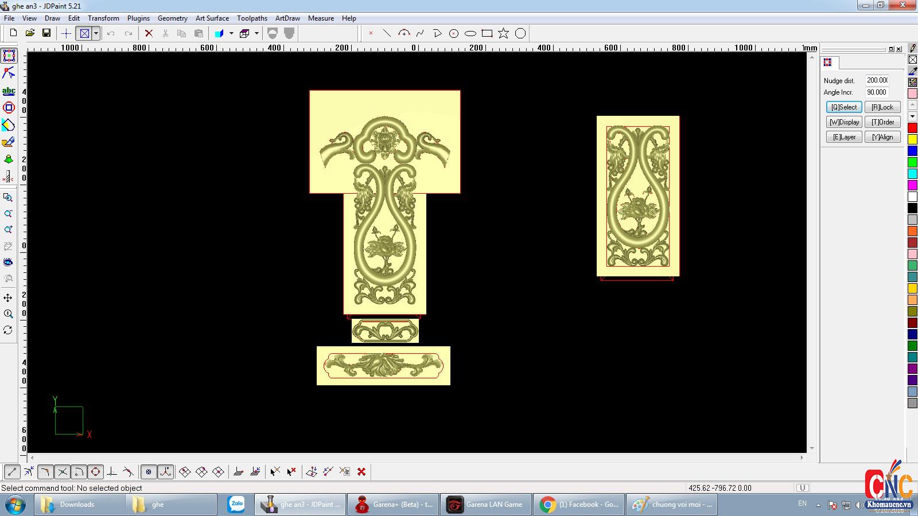Toggle the intersection snap button

tap(63, 472)
